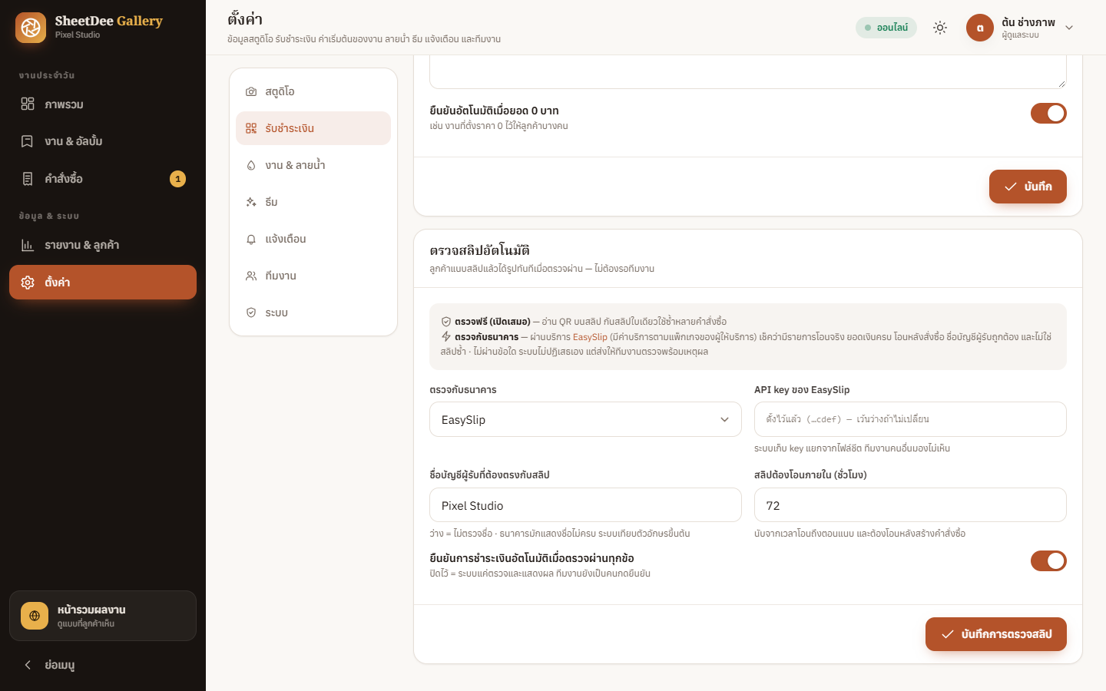Click the SheetDee Gallery aperture logo
This screenshot has width=1106, height=691.
click(31, 28)
